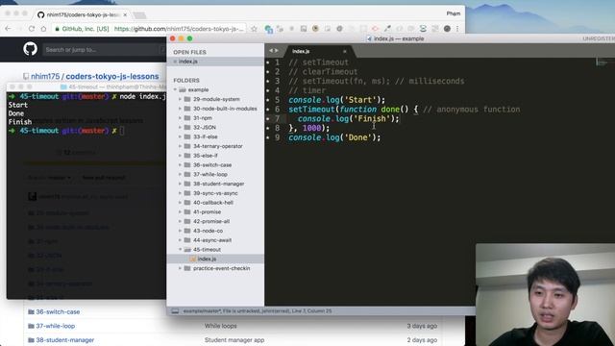Open 37-while-loop link on GitHub page
Image resolution: width=615 pixels, height=346 pixels.
(56, 326)
